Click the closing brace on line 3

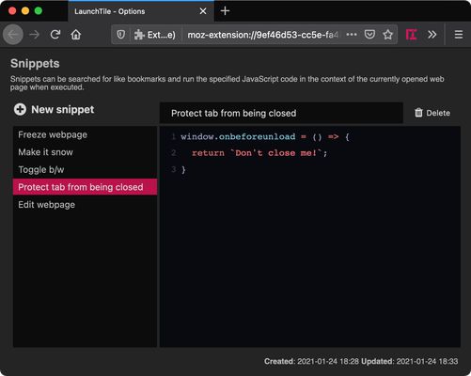(x=183, y=170)
